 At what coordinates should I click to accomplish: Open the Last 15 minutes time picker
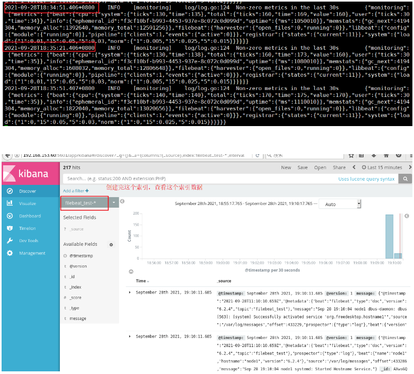tap(382, 167)
